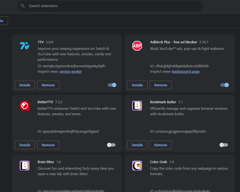Click the Bookmark Butler ID text
This screenshot has height=192, width=240.
pos(178,132)
